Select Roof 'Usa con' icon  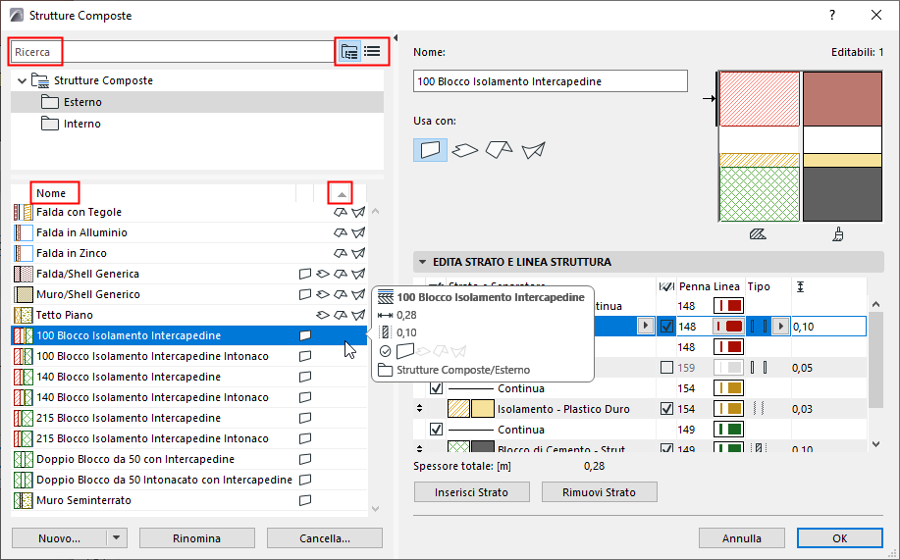coord(500,150)
